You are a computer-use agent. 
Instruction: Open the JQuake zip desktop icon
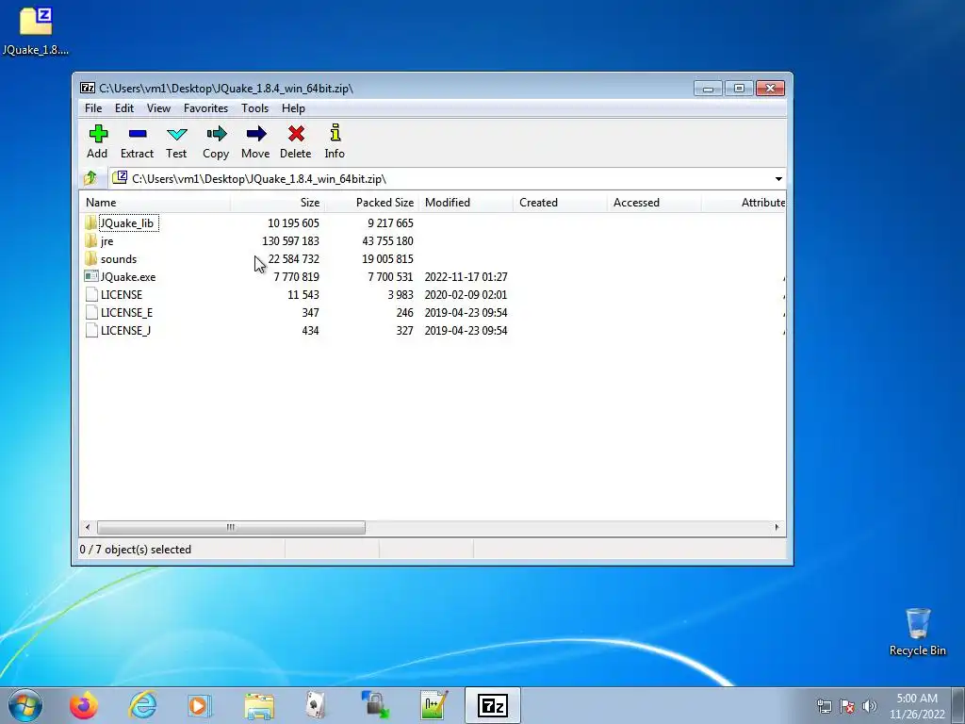click(36, 30)
